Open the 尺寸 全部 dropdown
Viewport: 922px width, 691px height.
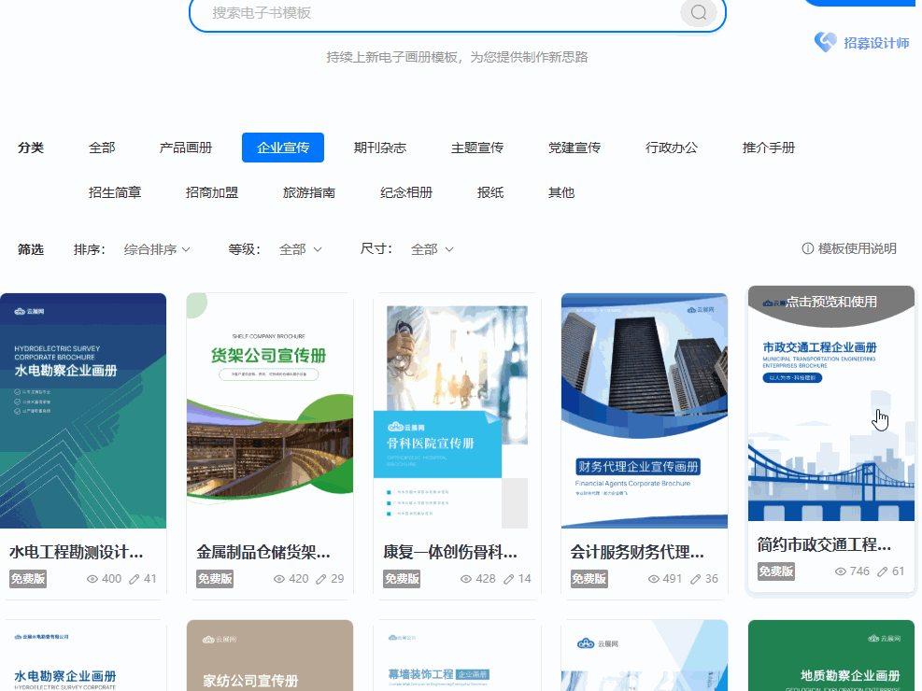point(432,249)
